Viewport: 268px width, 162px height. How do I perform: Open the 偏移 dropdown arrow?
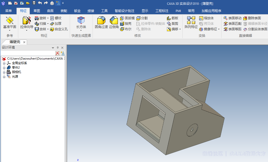(x=180, y=29)
